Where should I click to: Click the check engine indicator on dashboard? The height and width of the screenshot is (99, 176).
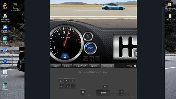tap(86, 59)
